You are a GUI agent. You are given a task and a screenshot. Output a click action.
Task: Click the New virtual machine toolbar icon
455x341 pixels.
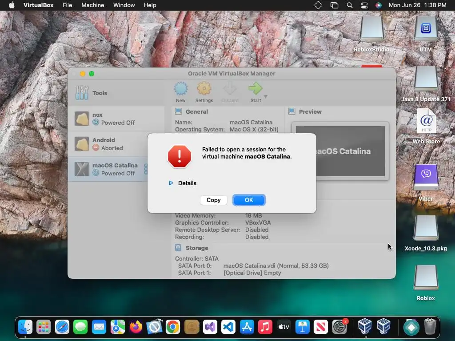[x=181, y=89]
